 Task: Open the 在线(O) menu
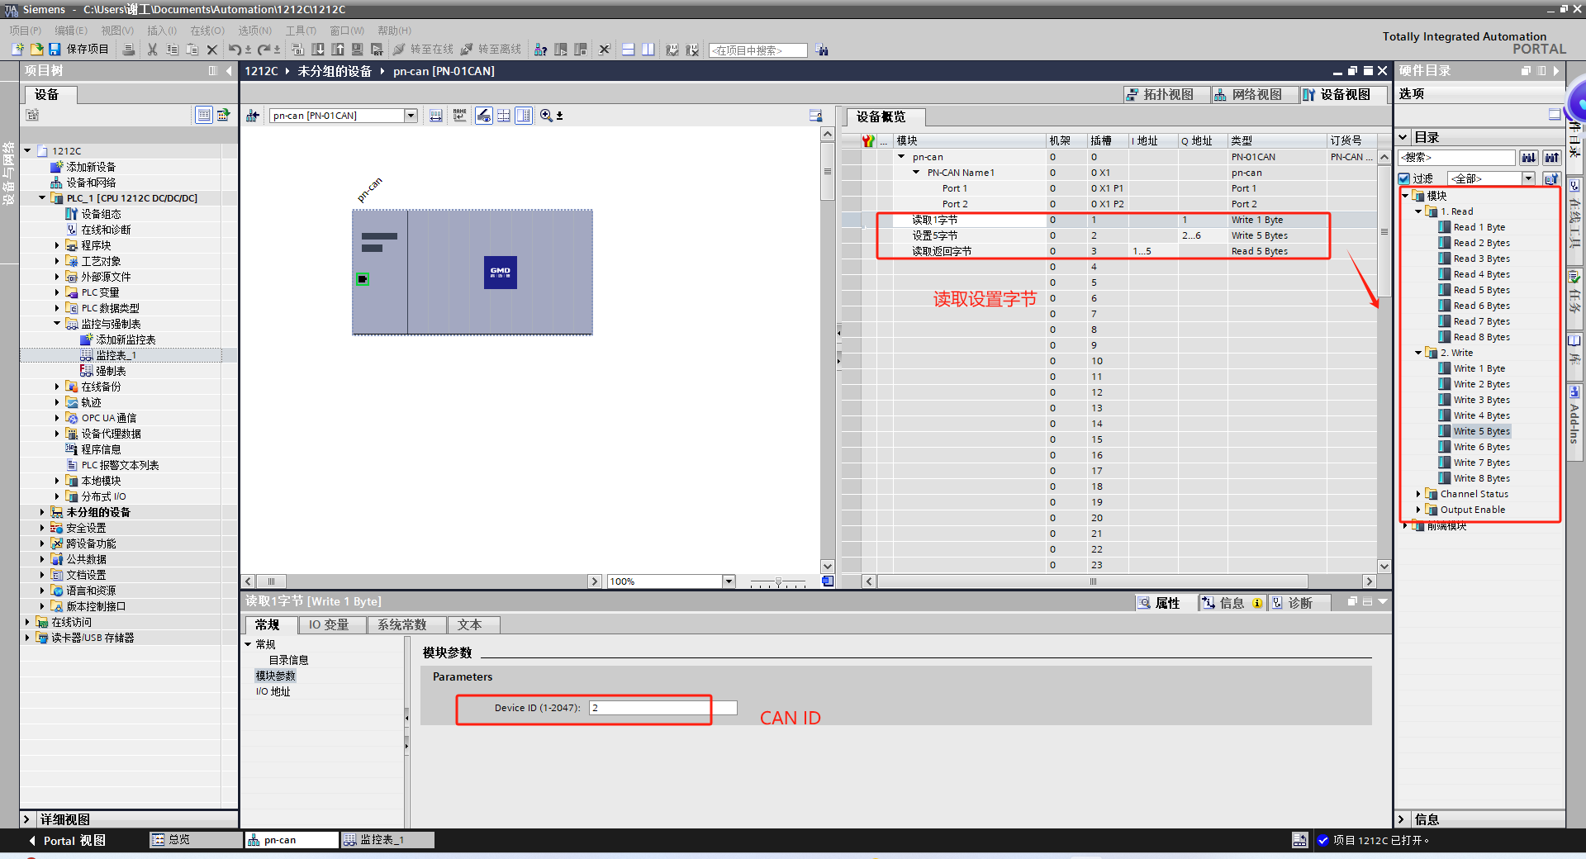[x=207, y=31]
